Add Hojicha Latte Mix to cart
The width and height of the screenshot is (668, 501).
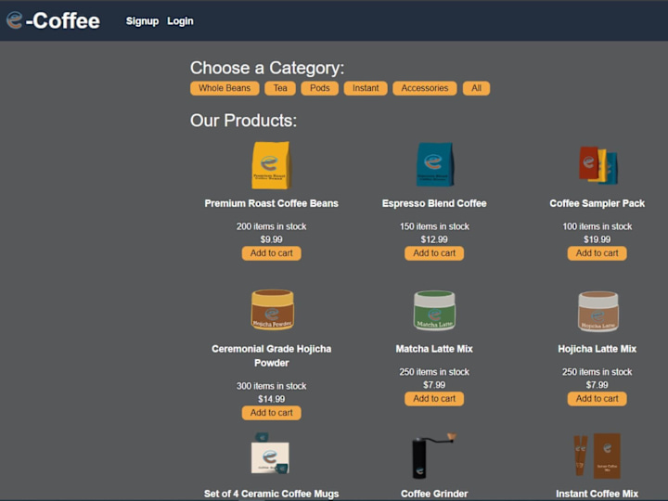pos(597,399)
